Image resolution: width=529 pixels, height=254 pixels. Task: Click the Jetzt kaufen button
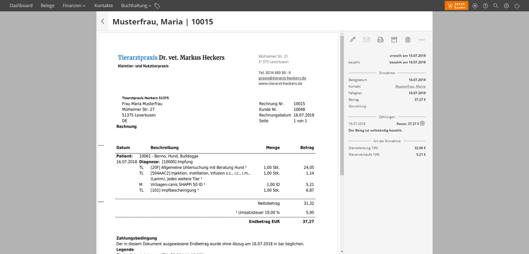(456, 6)
